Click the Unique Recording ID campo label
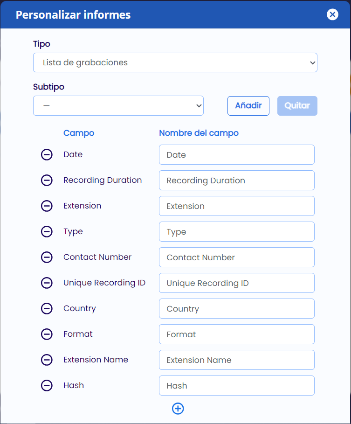Image resolution: width=351 pixels, height=424 pixels. point(104,283)
